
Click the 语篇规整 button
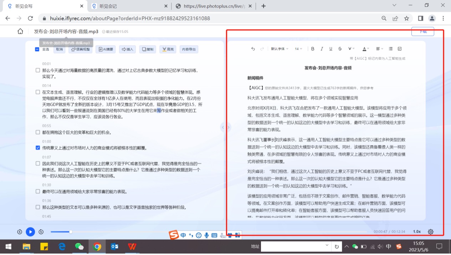click(81, 50)
